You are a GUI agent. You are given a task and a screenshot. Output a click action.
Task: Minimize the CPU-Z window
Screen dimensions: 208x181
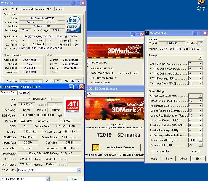(x=73, y=3)
